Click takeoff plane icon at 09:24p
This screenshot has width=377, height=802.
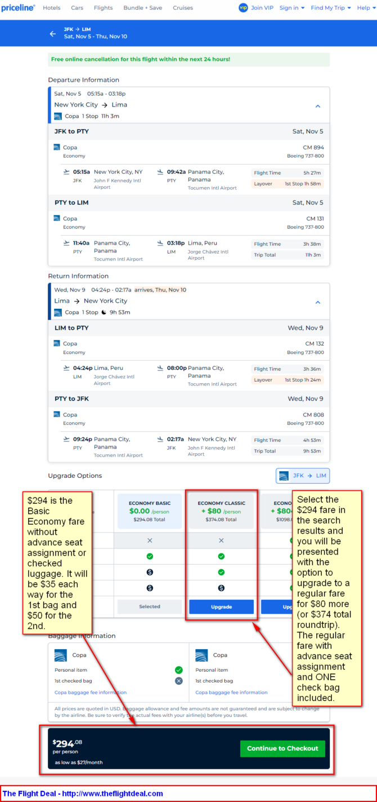pos(67,439)
